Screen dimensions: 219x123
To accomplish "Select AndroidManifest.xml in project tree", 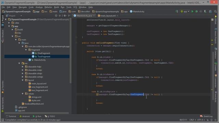I will (x=33, y=104).
